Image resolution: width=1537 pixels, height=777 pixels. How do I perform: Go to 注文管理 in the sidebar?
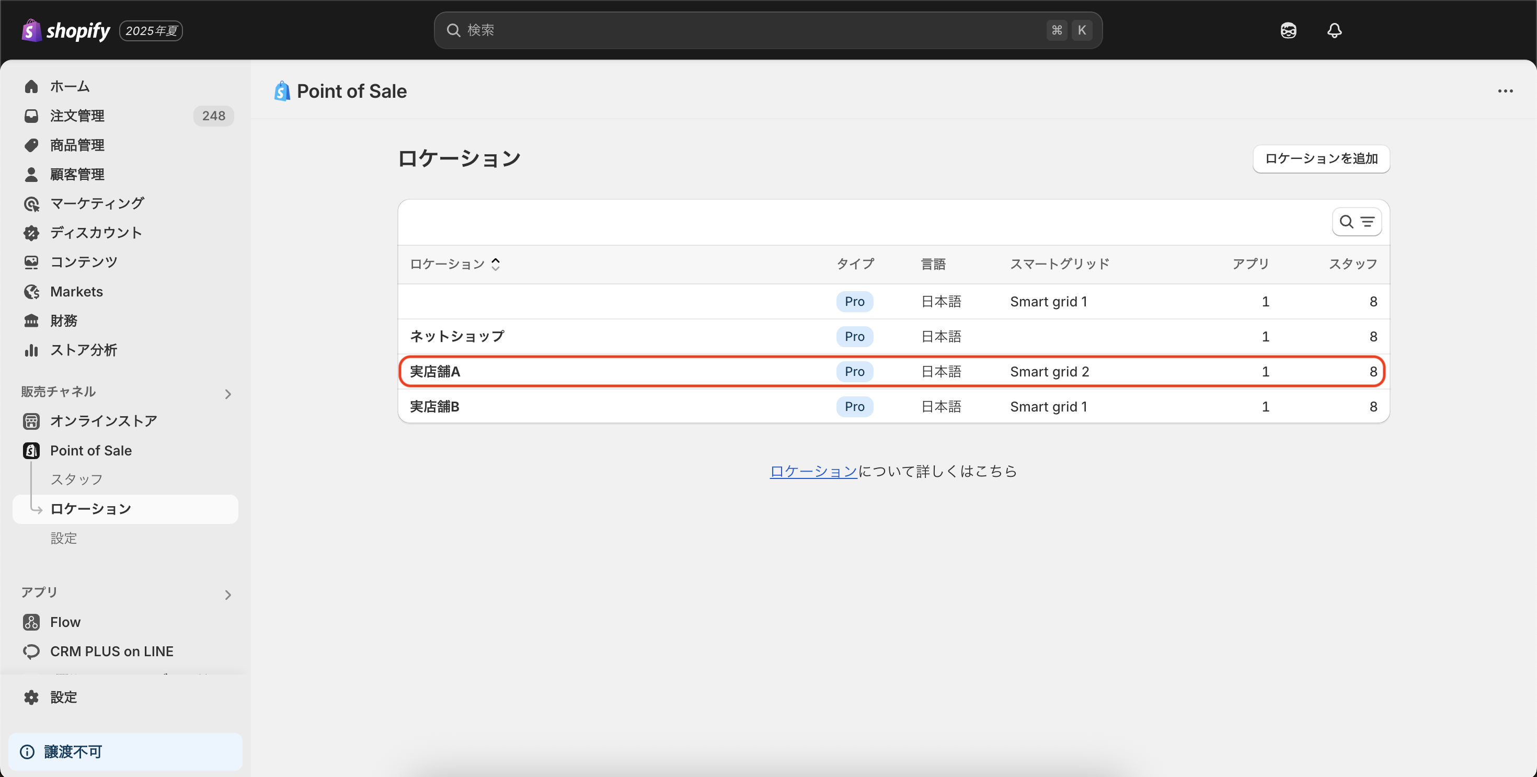pyautogui.click(x=77, y=116)
